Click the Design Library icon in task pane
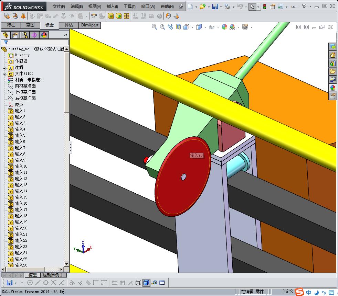 click(332, 63)
